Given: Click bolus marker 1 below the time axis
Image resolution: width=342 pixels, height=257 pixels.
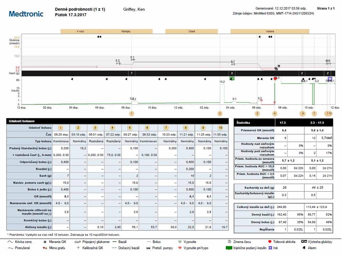Looking at the screenshot, I should click(x=132, y=113).
